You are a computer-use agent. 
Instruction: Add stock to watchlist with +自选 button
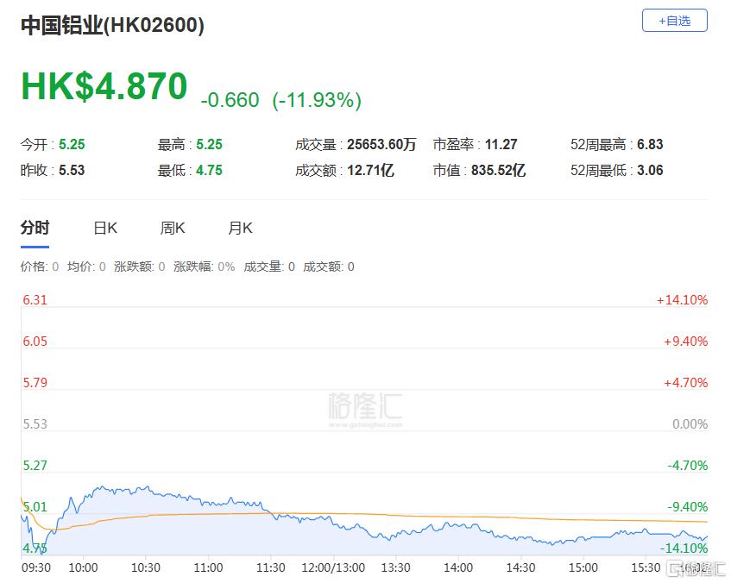pyautogui.click(x=674, y=21)
